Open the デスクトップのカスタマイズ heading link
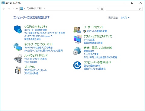 [98, 36]
